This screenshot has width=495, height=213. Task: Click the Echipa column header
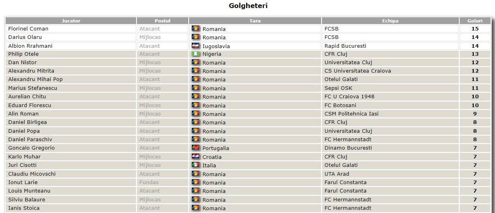coord(390,21)
